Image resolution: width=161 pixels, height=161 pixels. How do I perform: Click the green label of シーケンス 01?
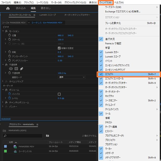(5, 151)
